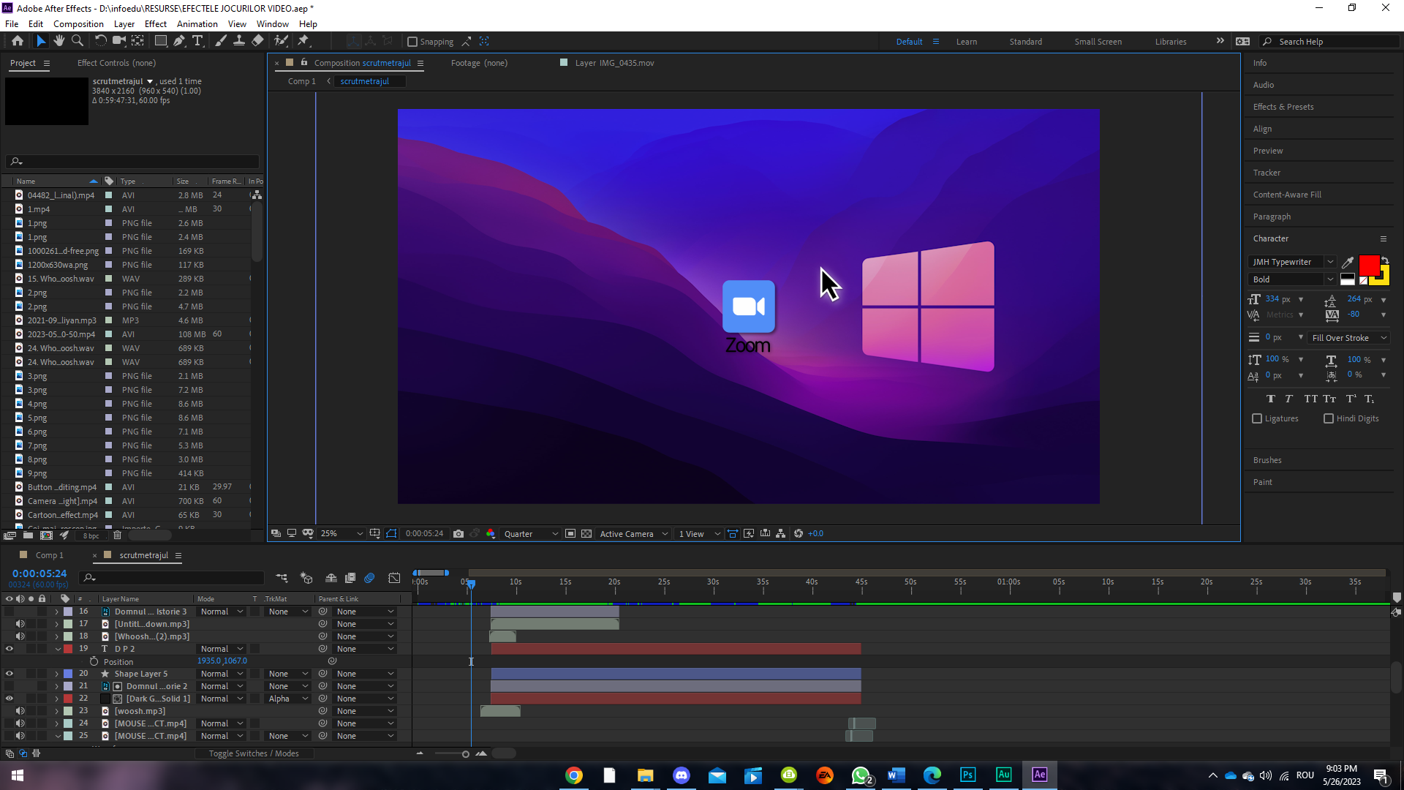
Task: Tick the Ligatures checkbox
Action: click(1257, 418)
